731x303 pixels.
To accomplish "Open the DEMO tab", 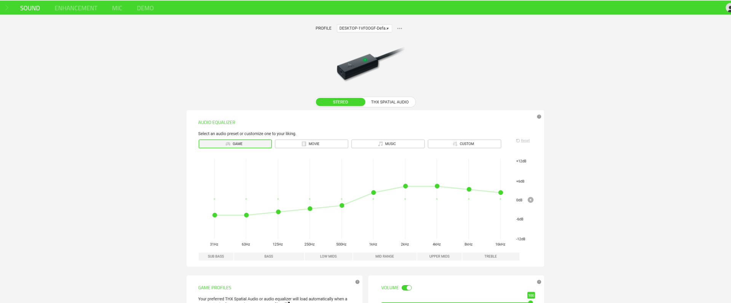I will point(145,8).
